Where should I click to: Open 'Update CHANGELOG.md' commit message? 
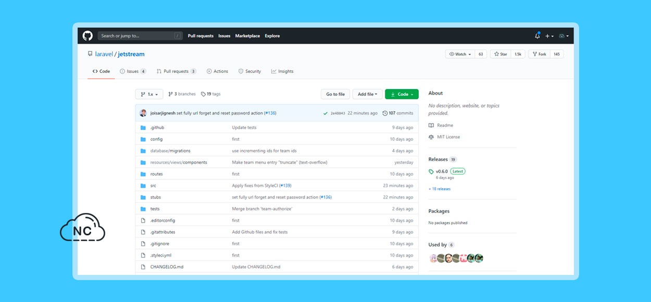[x=256, y=267]
